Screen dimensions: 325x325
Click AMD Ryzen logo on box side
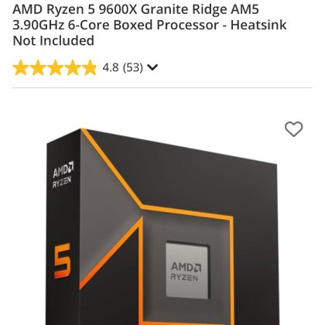pos(63,176)
